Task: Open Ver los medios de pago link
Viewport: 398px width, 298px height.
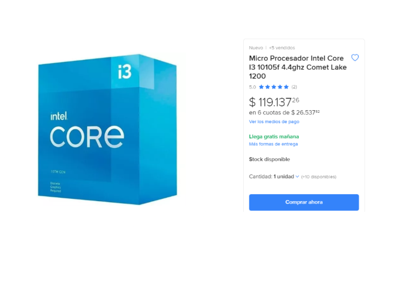Action: click(x=274, y=122)
